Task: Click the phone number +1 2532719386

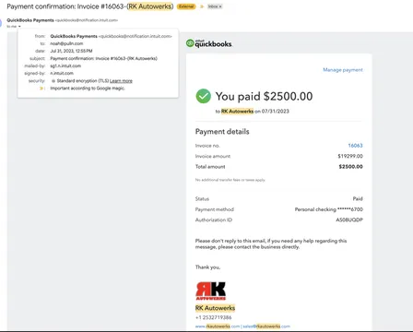Action: pos(214,317)
